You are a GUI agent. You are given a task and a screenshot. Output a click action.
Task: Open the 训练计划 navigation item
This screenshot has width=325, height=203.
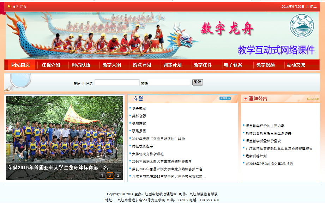coord(172,65)
